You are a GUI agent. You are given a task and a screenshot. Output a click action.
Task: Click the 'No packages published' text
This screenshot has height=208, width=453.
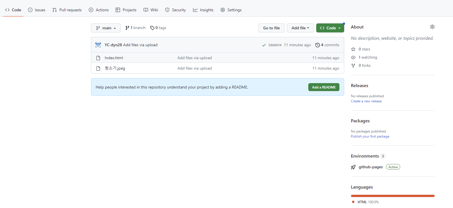point(368,131)
